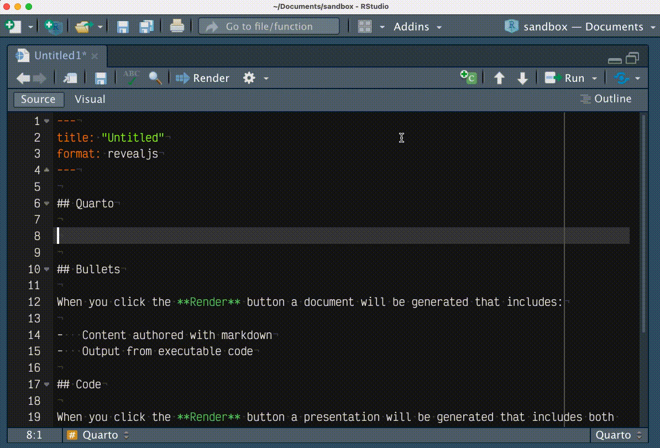The height and width of the screenshot is (448, 660).
Task: Open the Addins menu
Action: pos(412,26)
